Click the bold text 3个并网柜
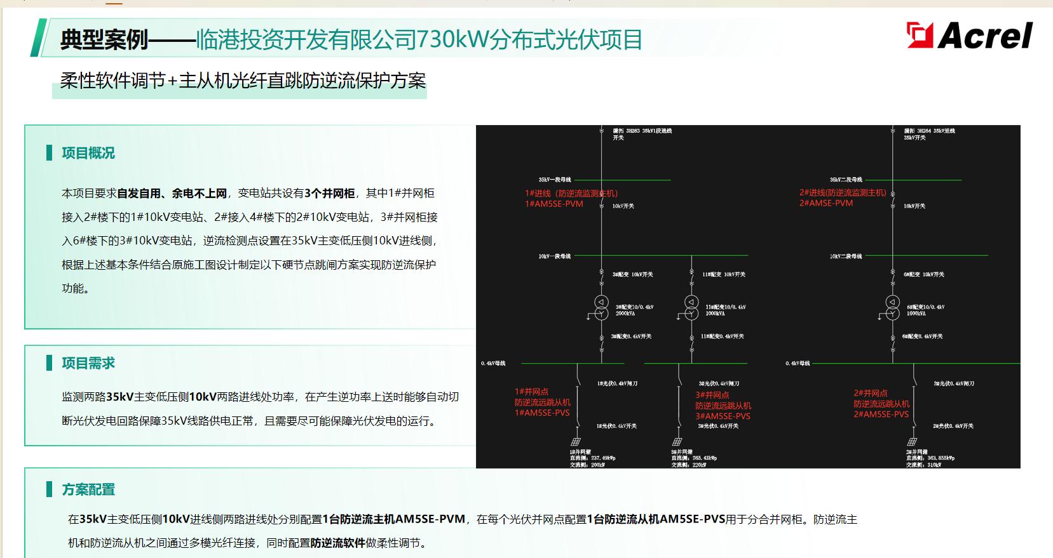The height and width of the screenshot is (558, 1053). tap(329, 194)
